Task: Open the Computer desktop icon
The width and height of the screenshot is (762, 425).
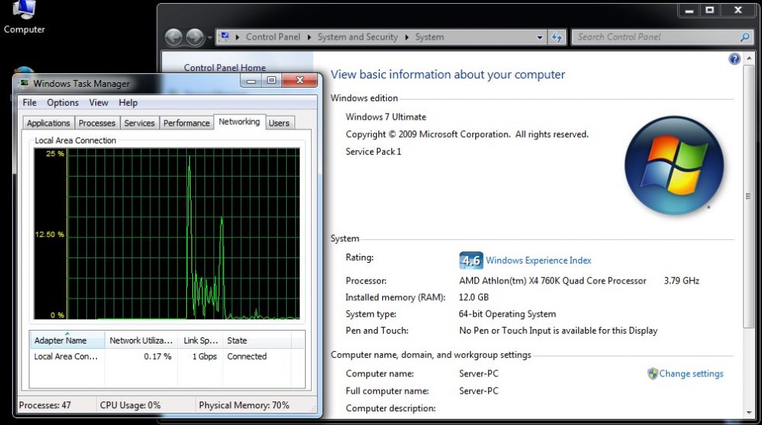Action: [x=24, y=18]
